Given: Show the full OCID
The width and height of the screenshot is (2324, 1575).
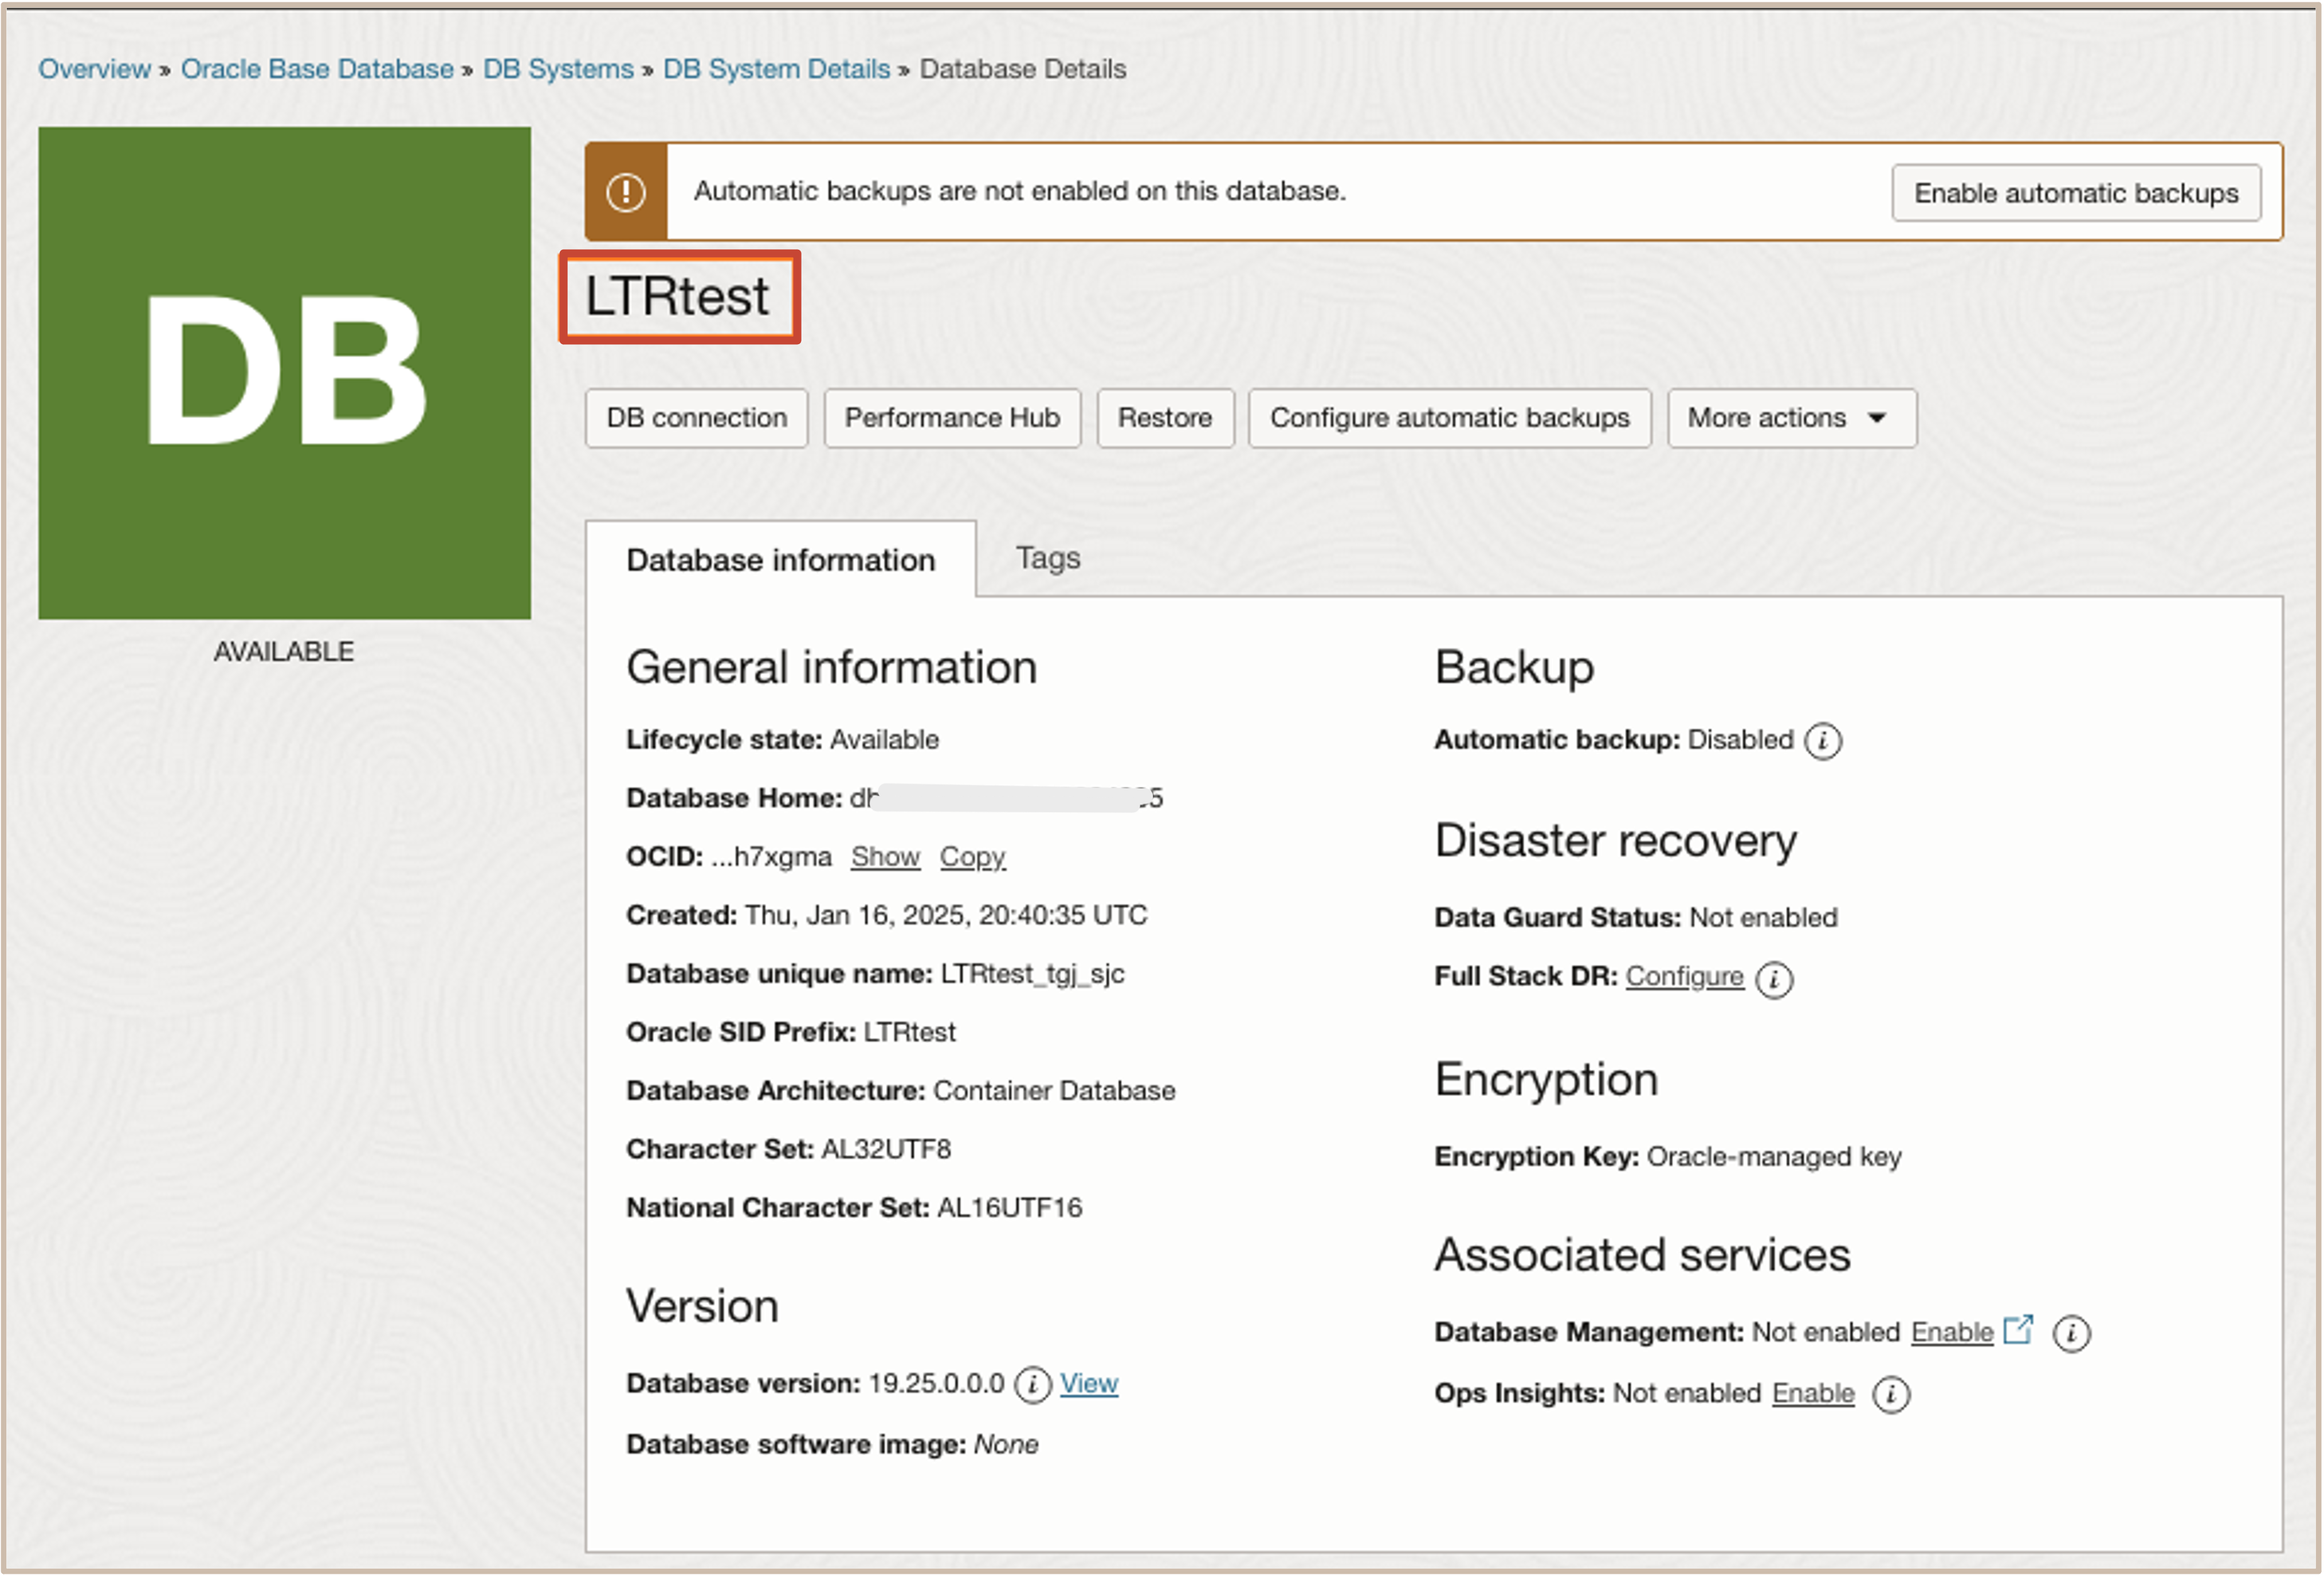Looking at the screenshot, I should point(884,857).
